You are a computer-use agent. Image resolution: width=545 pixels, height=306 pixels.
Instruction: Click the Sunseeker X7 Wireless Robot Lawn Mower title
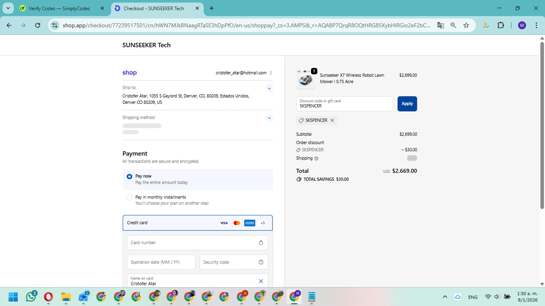[352, 78]
